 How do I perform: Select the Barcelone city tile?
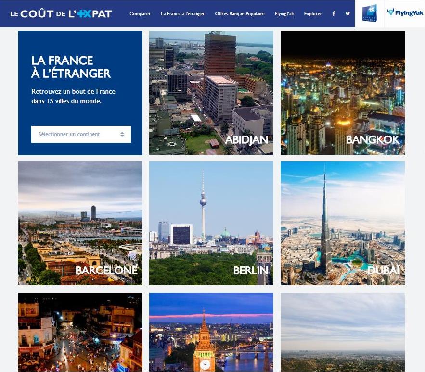click(x=80, y=223)
